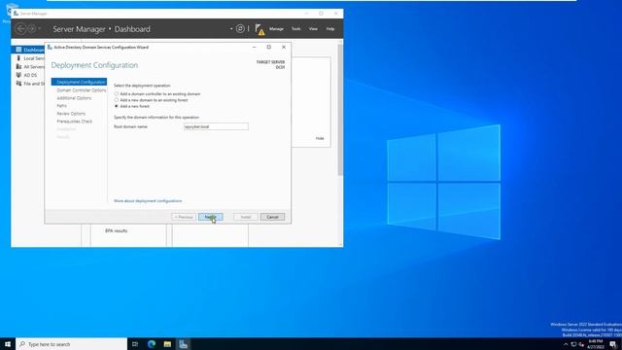Click Server Manager title bar icon
The image size is (622, 350).
click(x=16, y=13)
